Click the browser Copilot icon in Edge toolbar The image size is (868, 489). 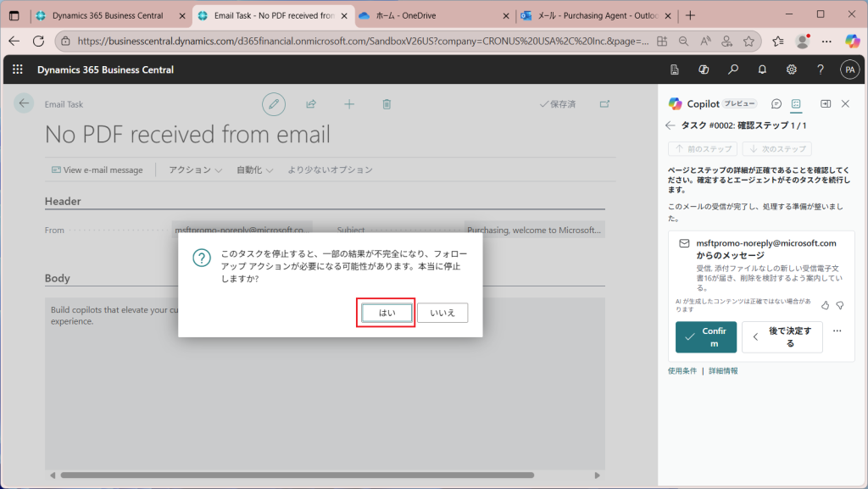[853, 41]
